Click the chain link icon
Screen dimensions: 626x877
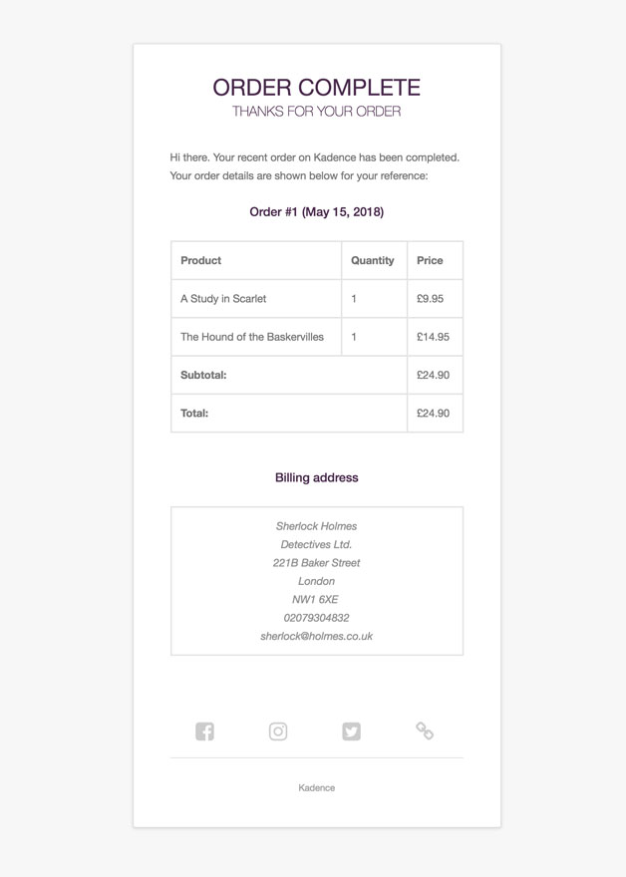[425, 731]
